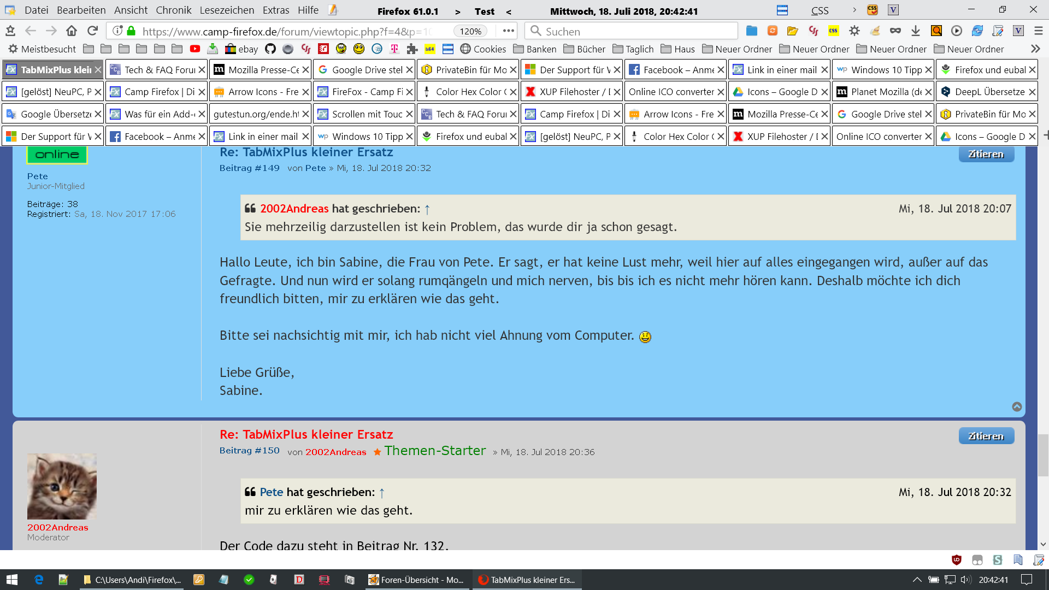Open the Firefox hamburger menu

pyautogui.click(x=1039, y=31)
